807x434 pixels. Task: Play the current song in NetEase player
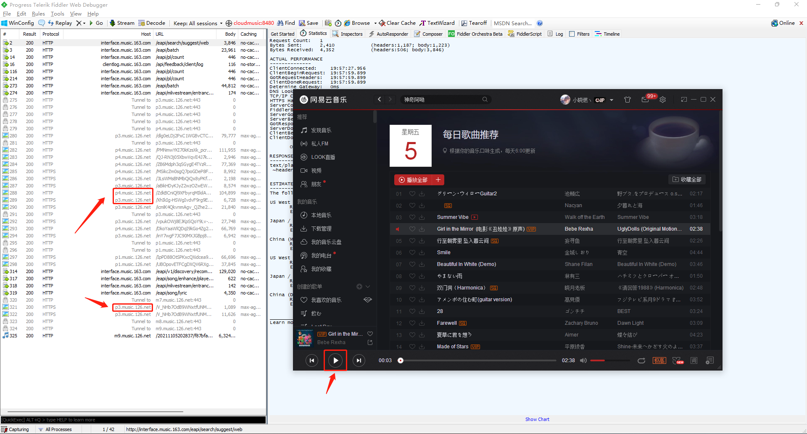[335, 360]
